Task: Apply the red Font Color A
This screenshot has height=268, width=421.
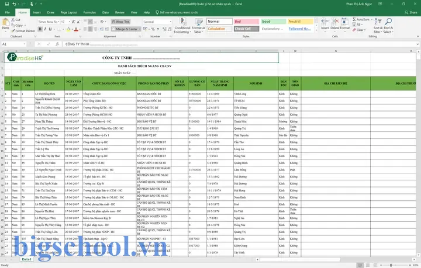Action: click(x=76, y=29)
